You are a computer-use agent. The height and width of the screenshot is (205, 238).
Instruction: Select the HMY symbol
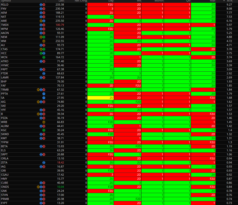pyautogui.click(x=4, y=179)
